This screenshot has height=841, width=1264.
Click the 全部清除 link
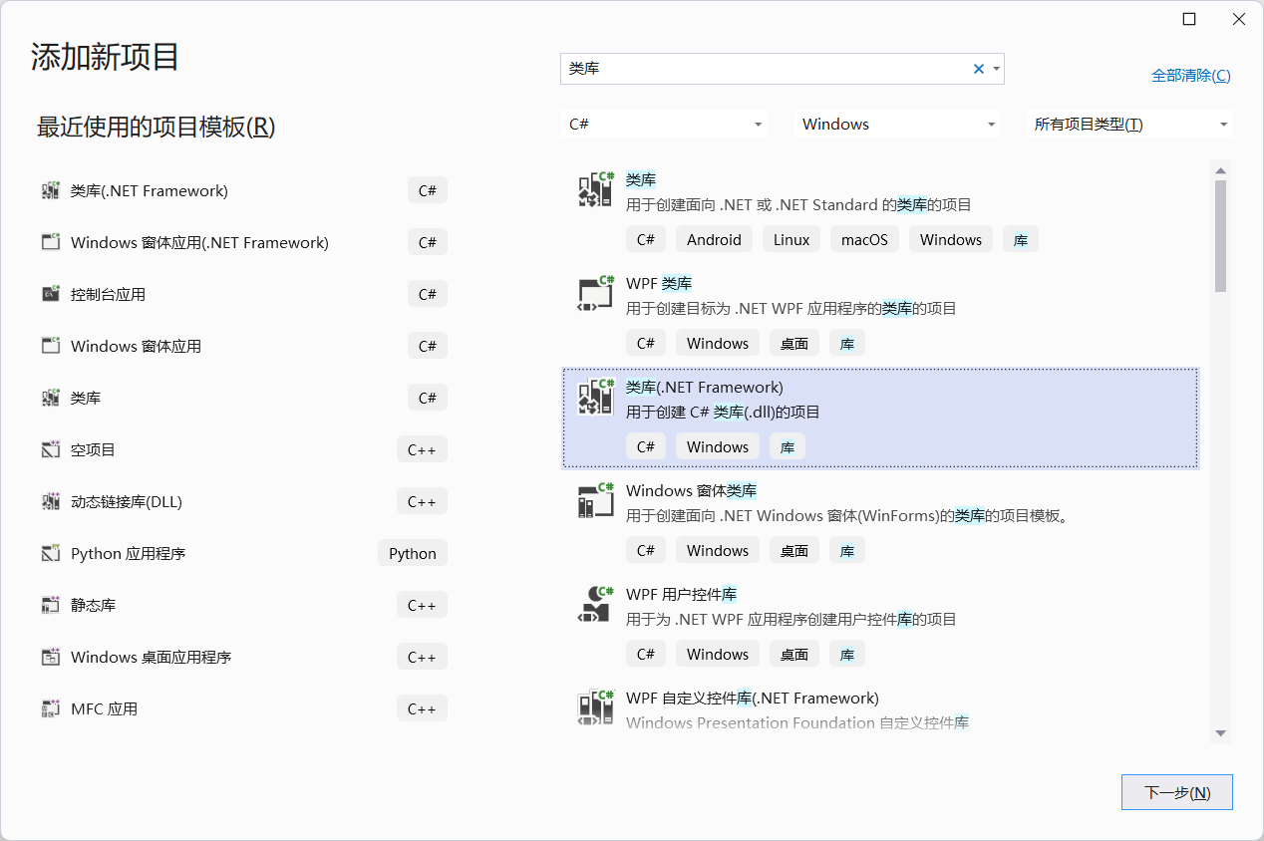pyautogui.click(x=1191, y=75)
